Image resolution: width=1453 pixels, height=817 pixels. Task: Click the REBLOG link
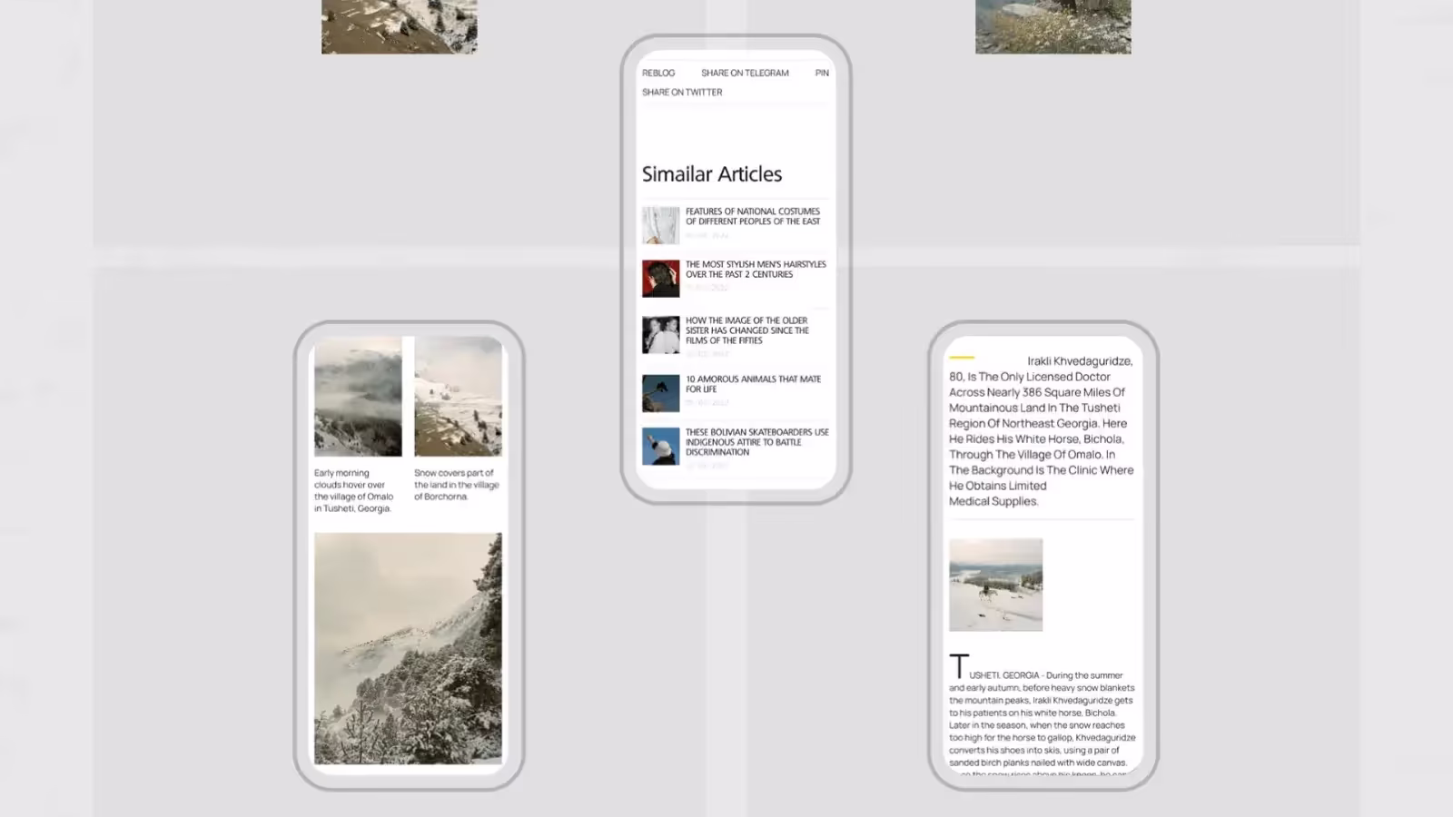pos(658,73)
